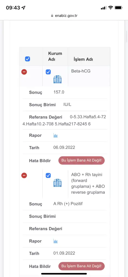Viewport: 128px width, 277px height.
Task: Tap the battery icon in status bar
Action: pos(119,8)
